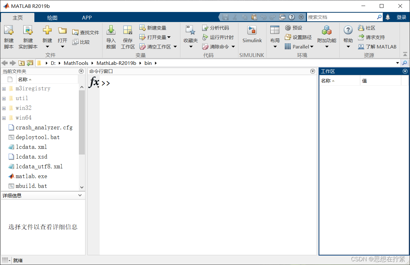The width and height of the screenshot is (410, 265).
Task: Select deploytool.bat file
Action: [38, 137]
